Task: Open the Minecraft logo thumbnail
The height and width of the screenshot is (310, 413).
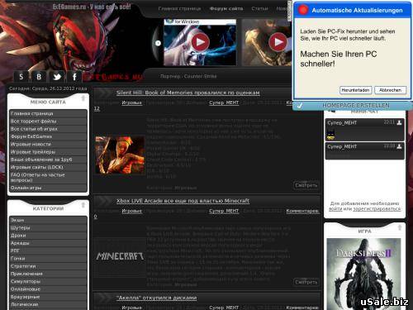Action: [120, 256]
